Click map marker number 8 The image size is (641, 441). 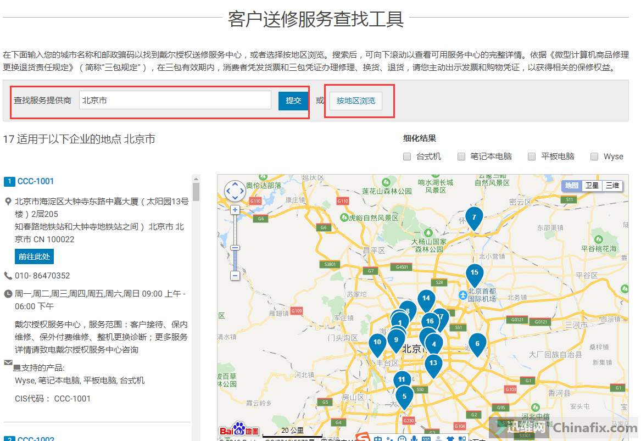(408, 310)
